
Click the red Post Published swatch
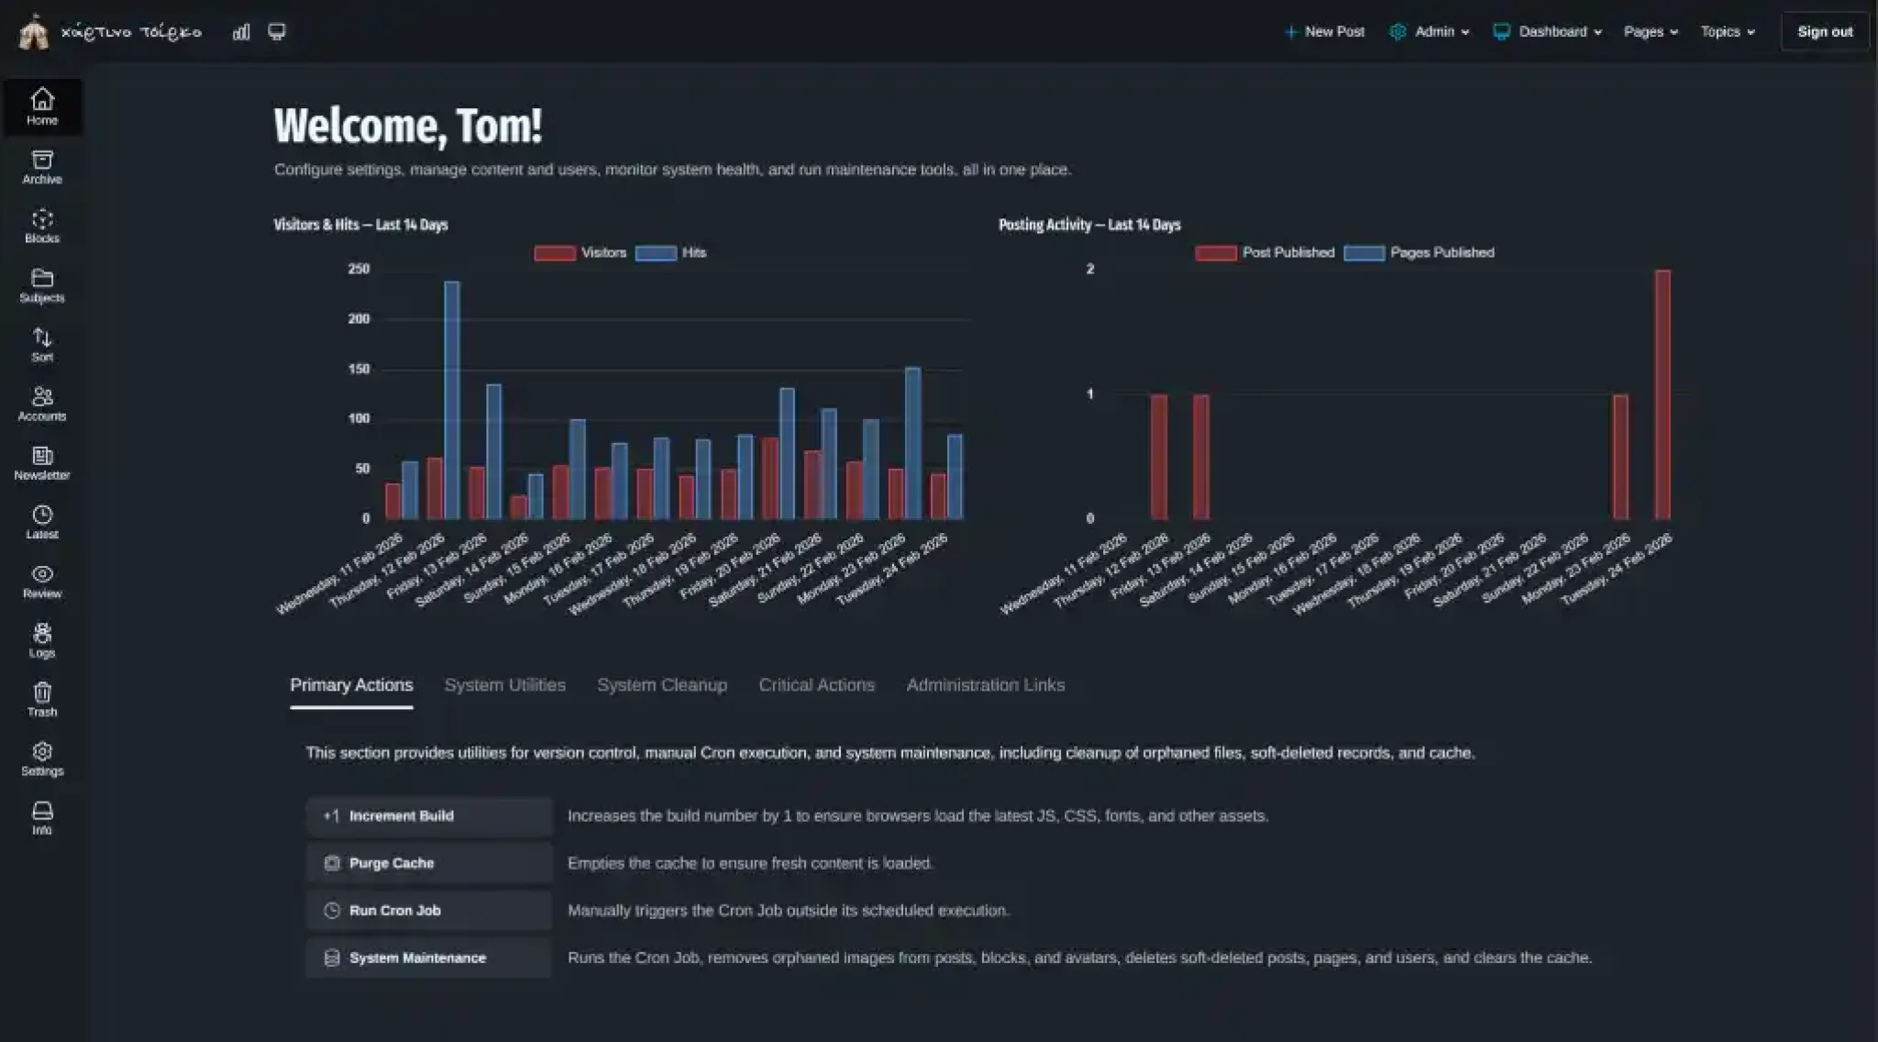(1216, 253)
